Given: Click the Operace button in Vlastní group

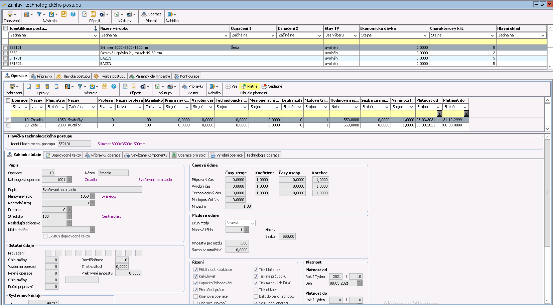Looking at the screenshot, I should (151, 14).
